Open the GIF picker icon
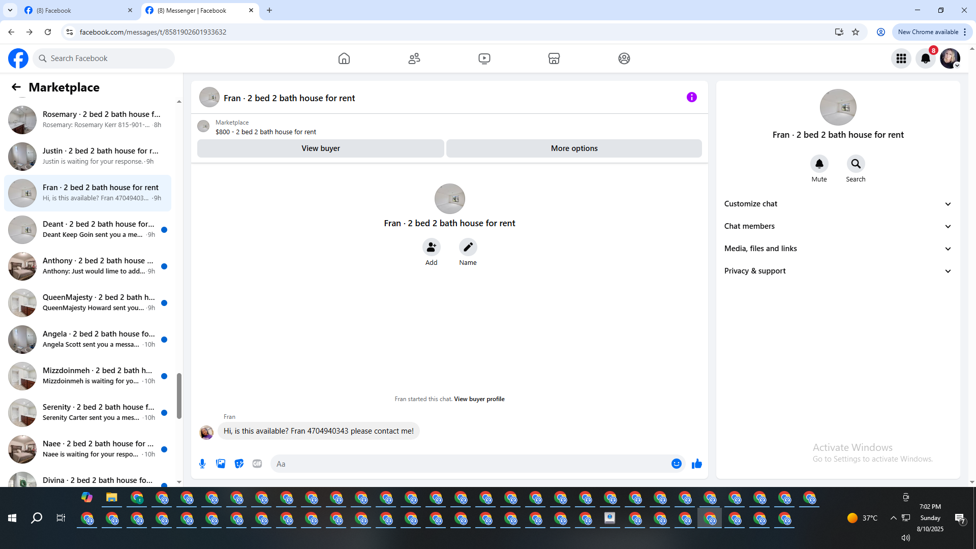Image resolution: width=976 pixels, height=549 pixels. click(257, 464)
